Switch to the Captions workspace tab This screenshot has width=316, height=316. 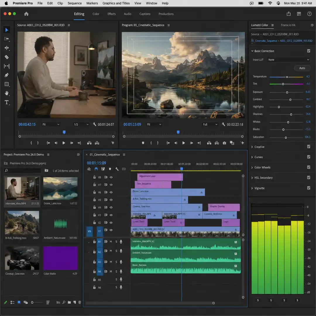pyautogui.click(x=145, y=14)
